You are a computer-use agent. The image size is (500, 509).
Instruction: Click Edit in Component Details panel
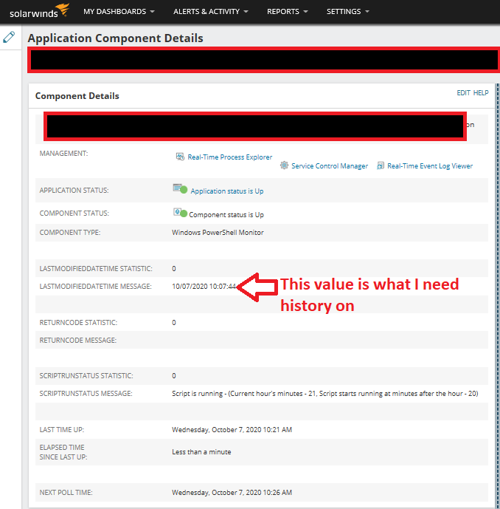click(463, 93)
